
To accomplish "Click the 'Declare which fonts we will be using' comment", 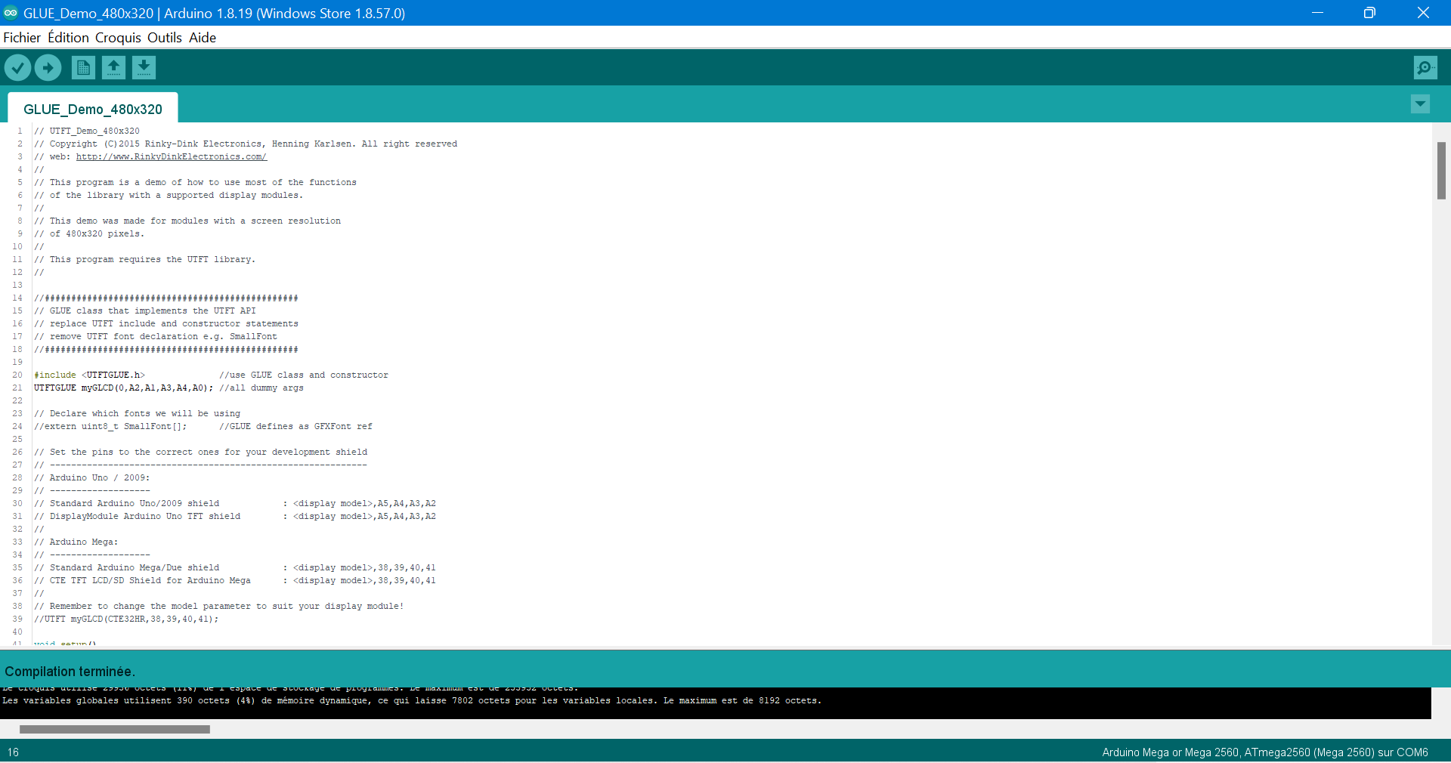I will 138,414.
